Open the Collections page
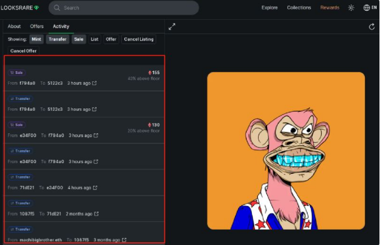Screen dimensions: 380x245 click(x=299, y=7)
